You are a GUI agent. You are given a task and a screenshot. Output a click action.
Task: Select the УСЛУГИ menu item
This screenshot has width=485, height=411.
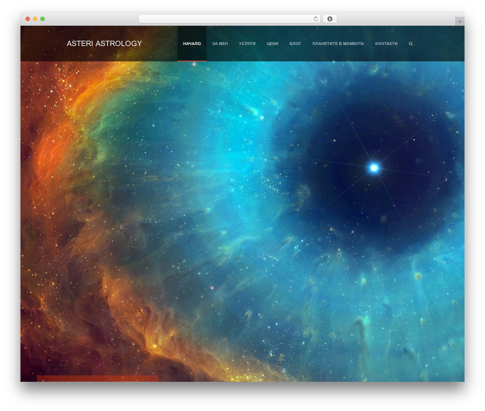pyautogui.click(x=247, y=44)
